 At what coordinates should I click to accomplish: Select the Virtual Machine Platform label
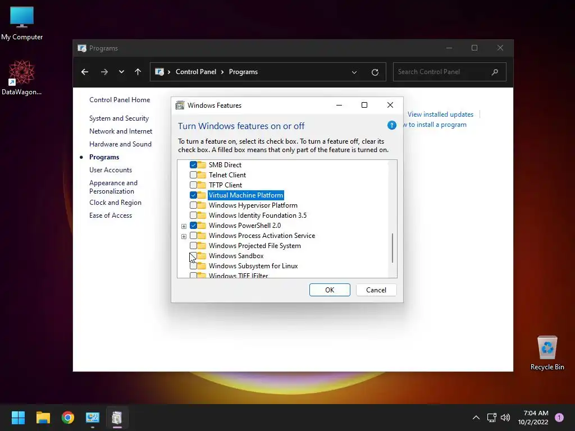[x=246, y=195]
